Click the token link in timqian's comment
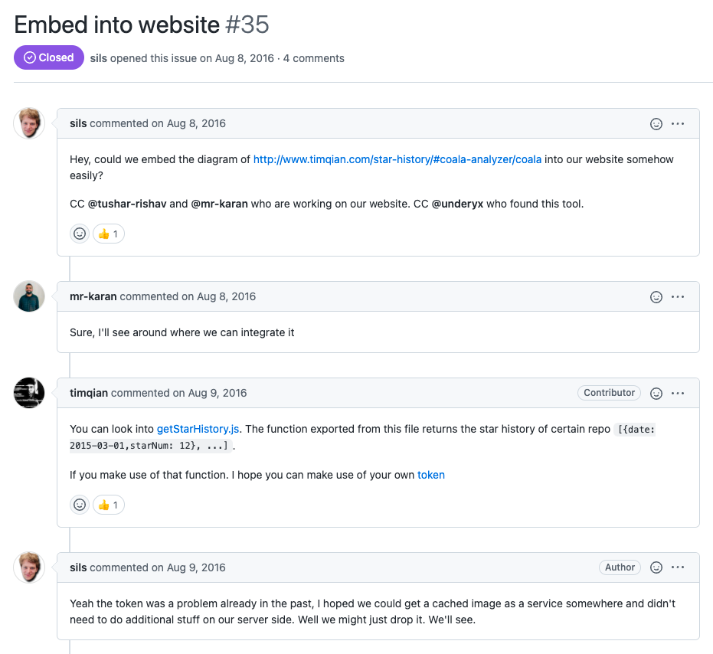 pyautogui.click(x=430, y=475)
